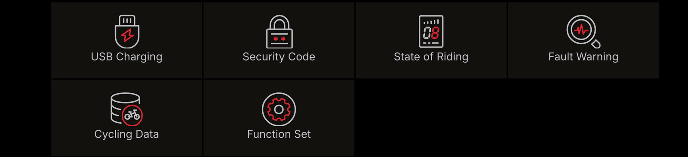Click the Cycling Data database icon

[127, 109]
